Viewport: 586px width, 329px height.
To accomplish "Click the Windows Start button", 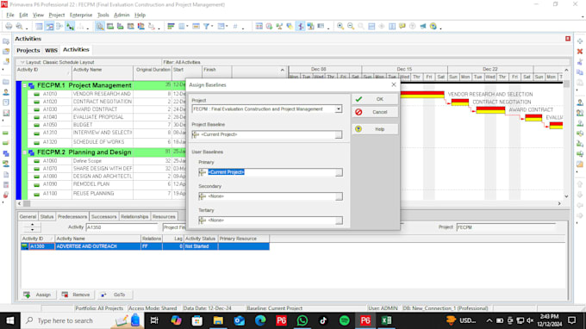I will pos(10,320).
